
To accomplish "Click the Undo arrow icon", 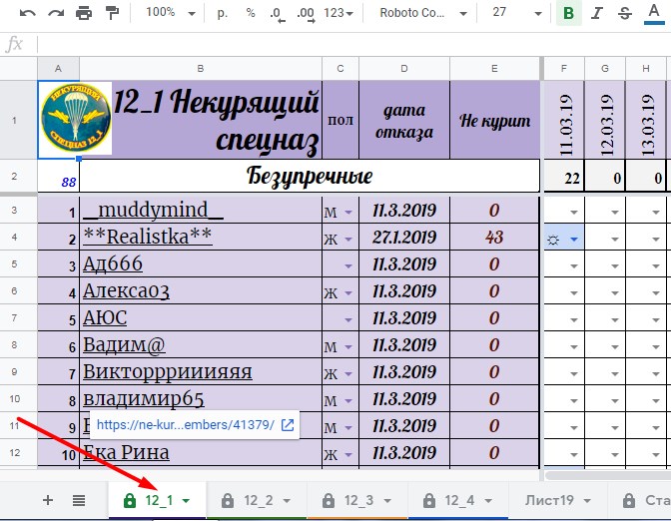I will [27, 14].
